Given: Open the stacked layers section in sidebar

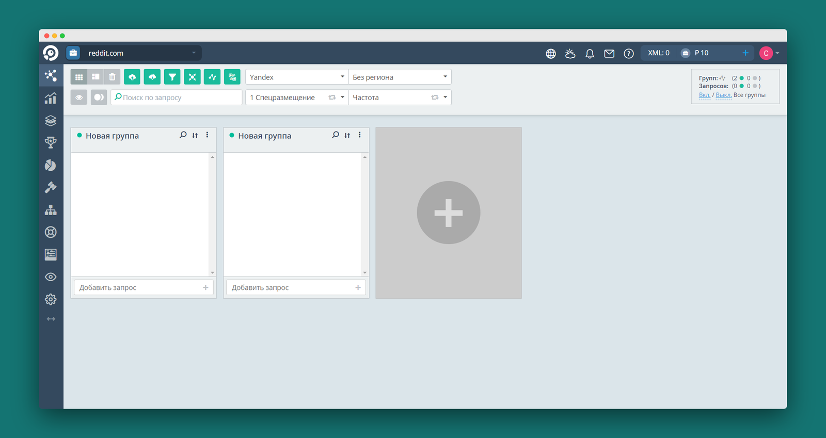Looking at the screenshot, I should pyautogui.click(x=51, y=121).
